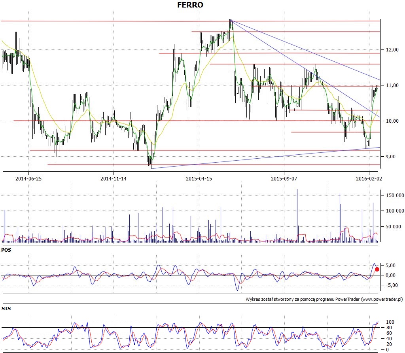
Task: Click the FERRO chart title
Action: (x=190, y=5)
